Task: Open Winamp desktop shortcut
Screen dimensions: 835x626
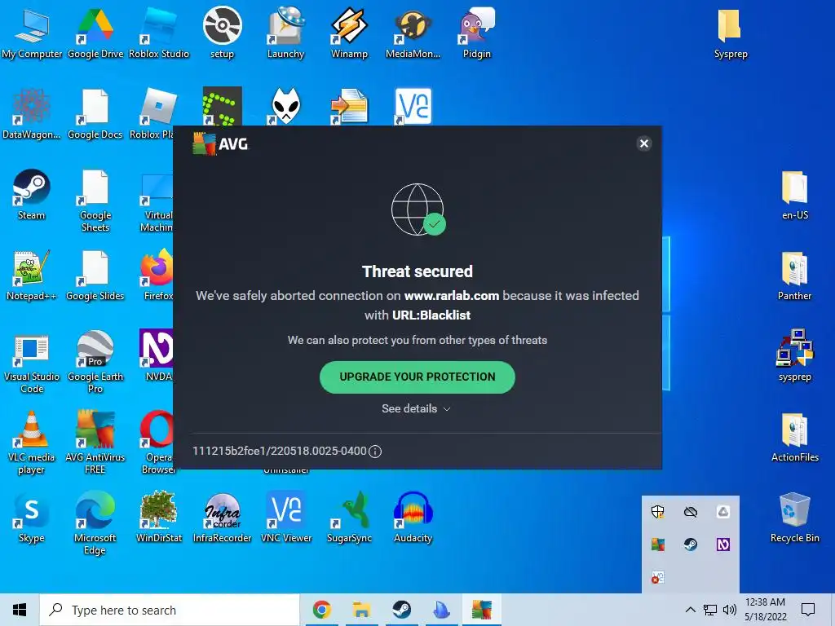Action: [x=349, y=33]
